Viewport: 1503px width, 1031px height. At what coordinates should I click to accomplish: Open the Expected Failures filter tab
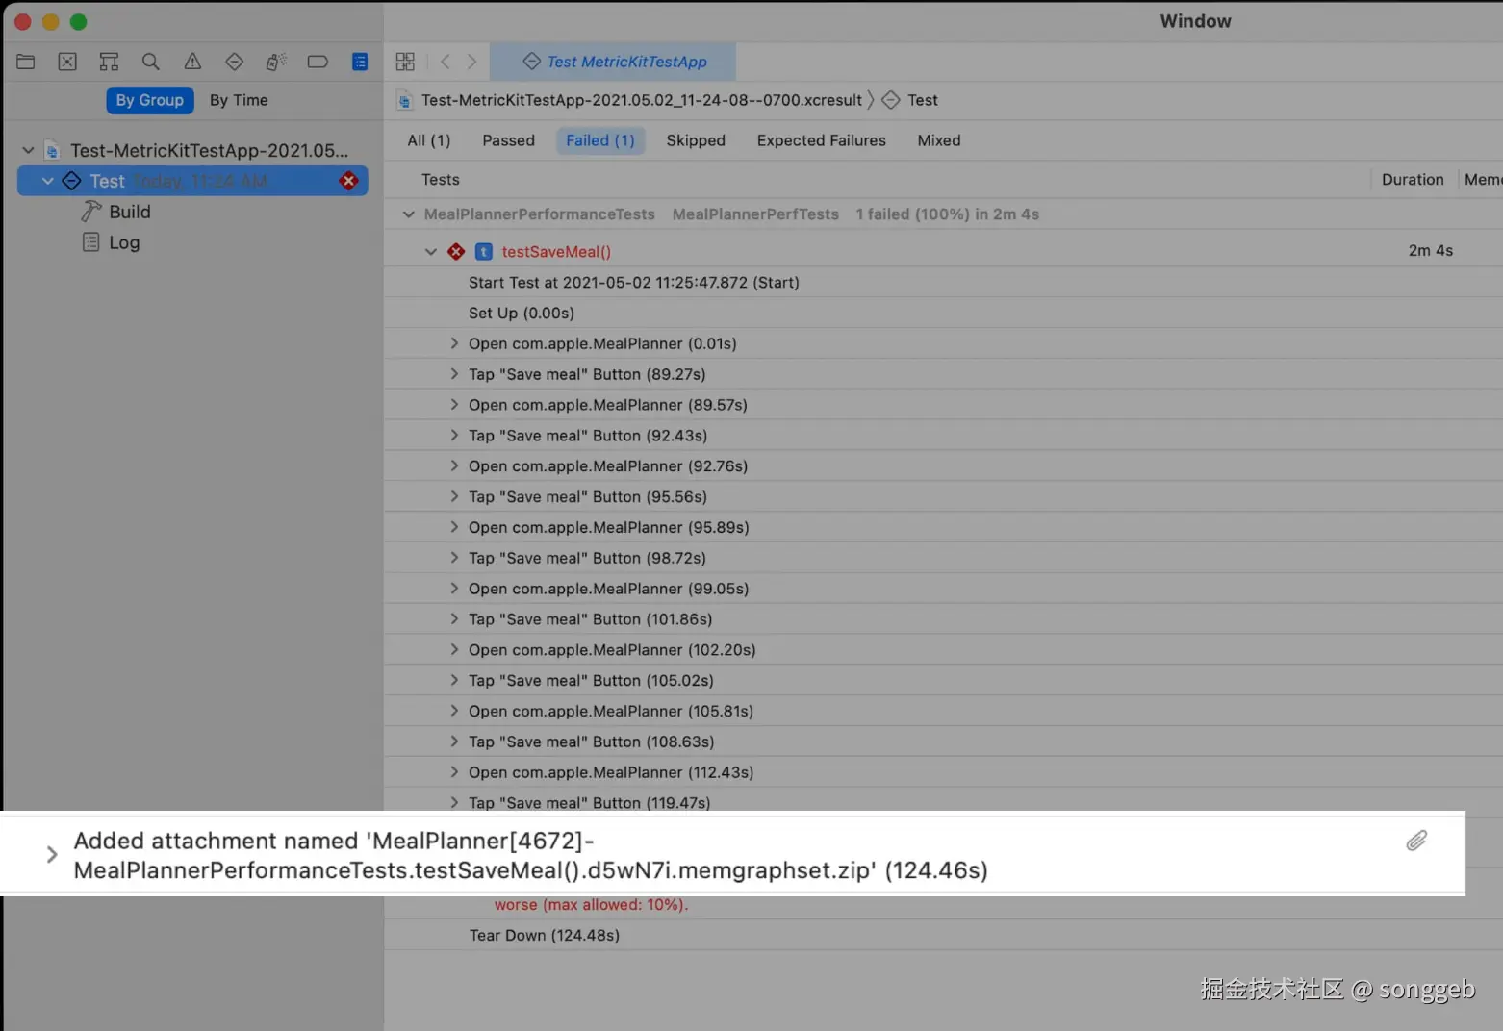tap(821, 140)
